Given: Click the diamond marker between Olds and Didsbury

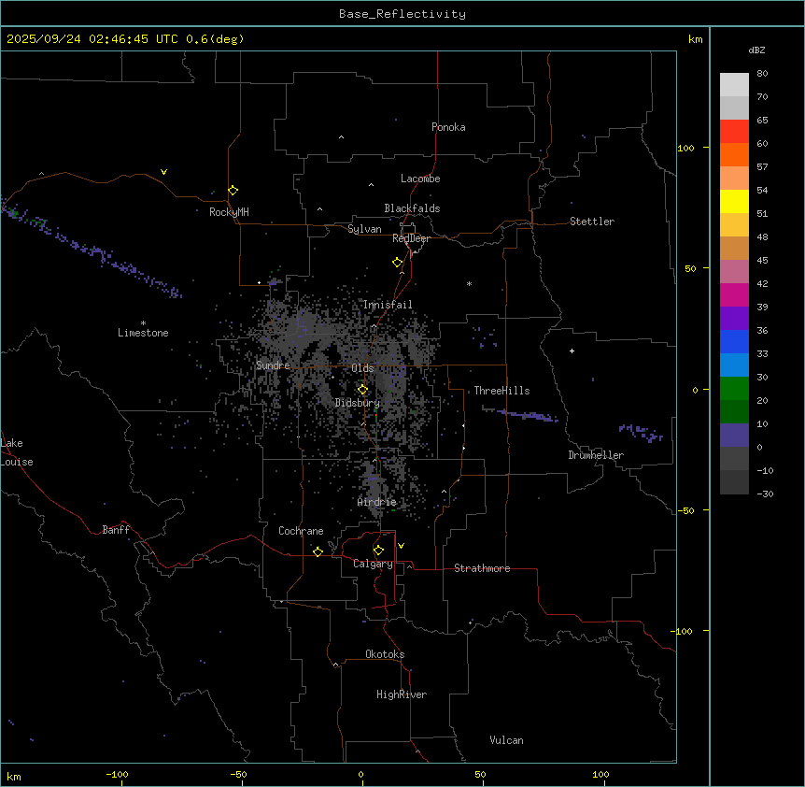Looking at the screenshot, I should coord(363,390).
